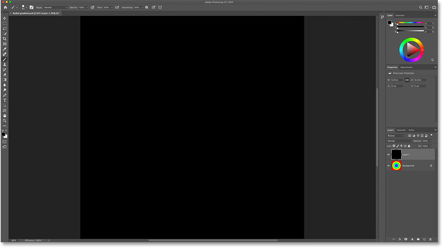Image resolution: width=443 pixels, height=248 pixels.
Task: Expand the Smoothing value dropdown
Action: coord(142,8)
